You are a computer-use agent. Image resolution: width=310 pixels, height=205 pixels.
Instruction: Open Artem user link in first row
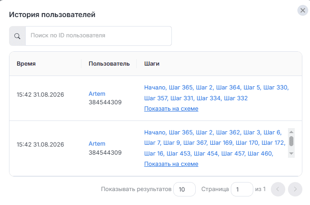click(97, 94)
